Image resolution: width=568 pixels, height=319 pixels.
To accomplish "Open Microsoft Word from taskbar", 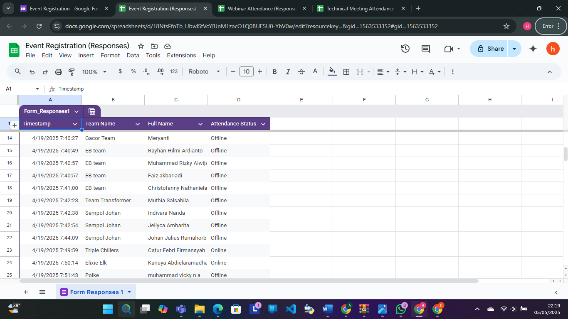I will coord(327,309).
